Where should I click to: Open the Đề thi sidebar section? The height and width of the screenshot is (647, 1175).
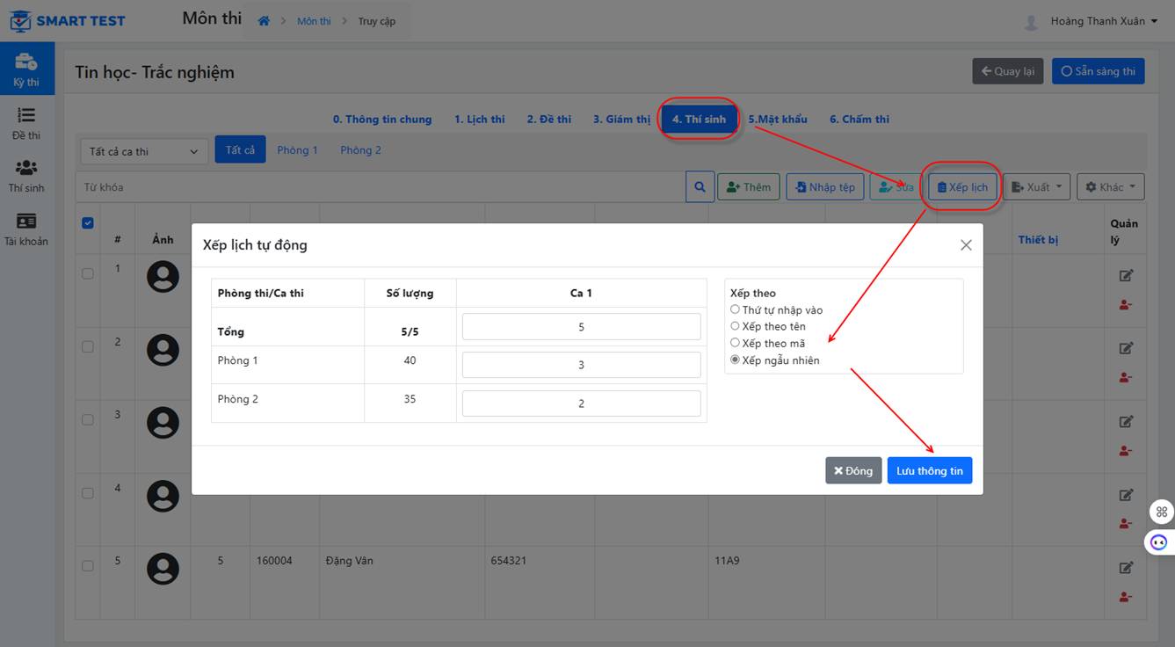(26, 123)
